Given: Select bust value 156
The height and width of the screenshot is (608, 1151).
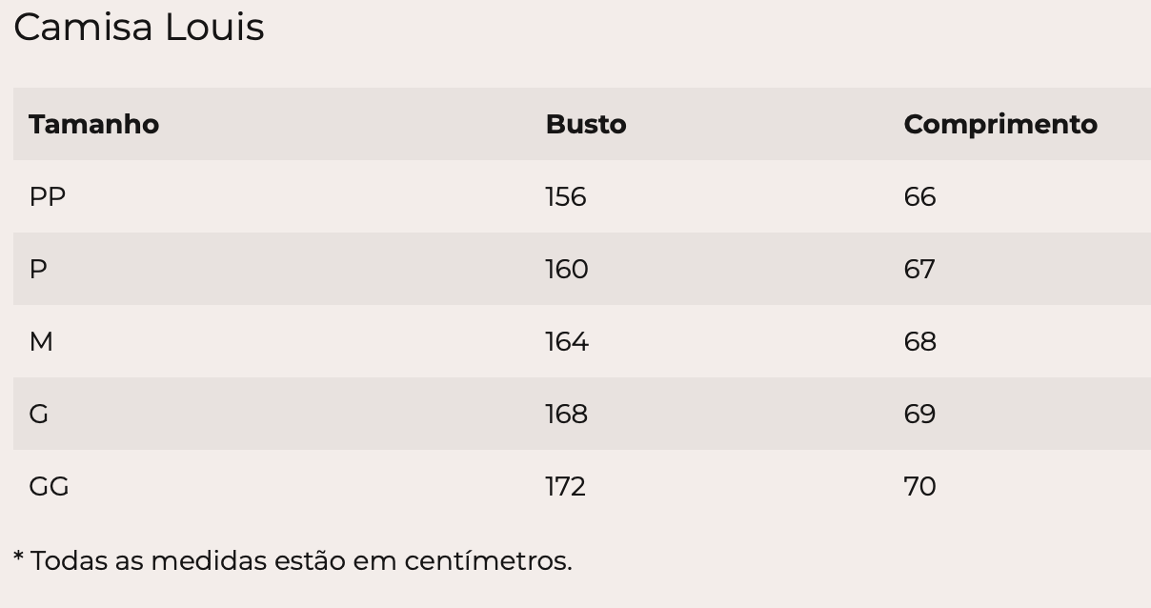Looking at the screenshot, I should pyautogui.click(x=566, y=196).
